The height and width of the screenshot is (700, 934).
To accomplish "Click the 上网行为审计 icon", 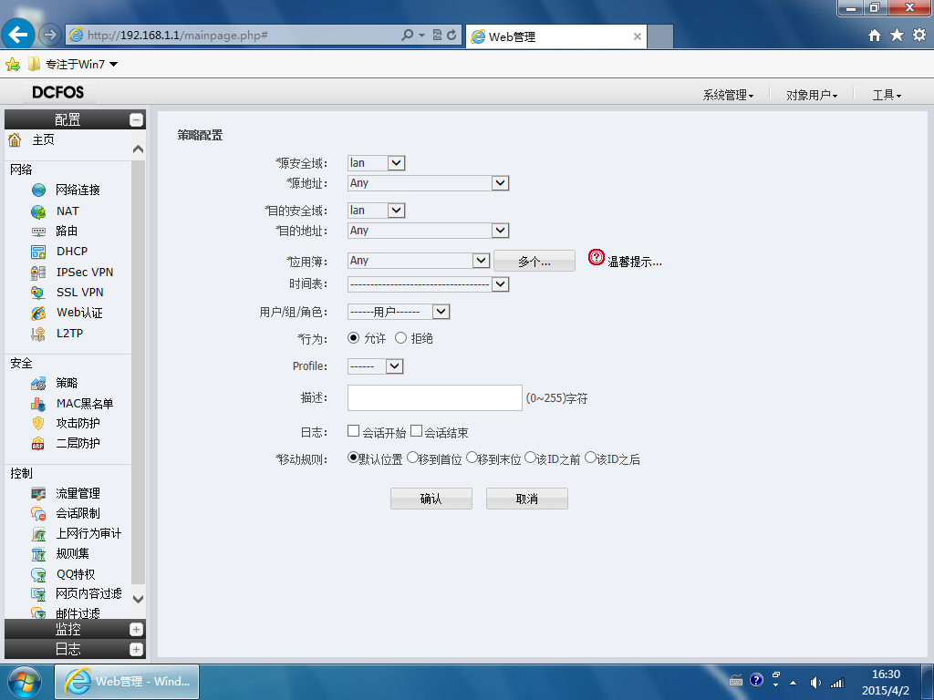I will click(38, 534).
